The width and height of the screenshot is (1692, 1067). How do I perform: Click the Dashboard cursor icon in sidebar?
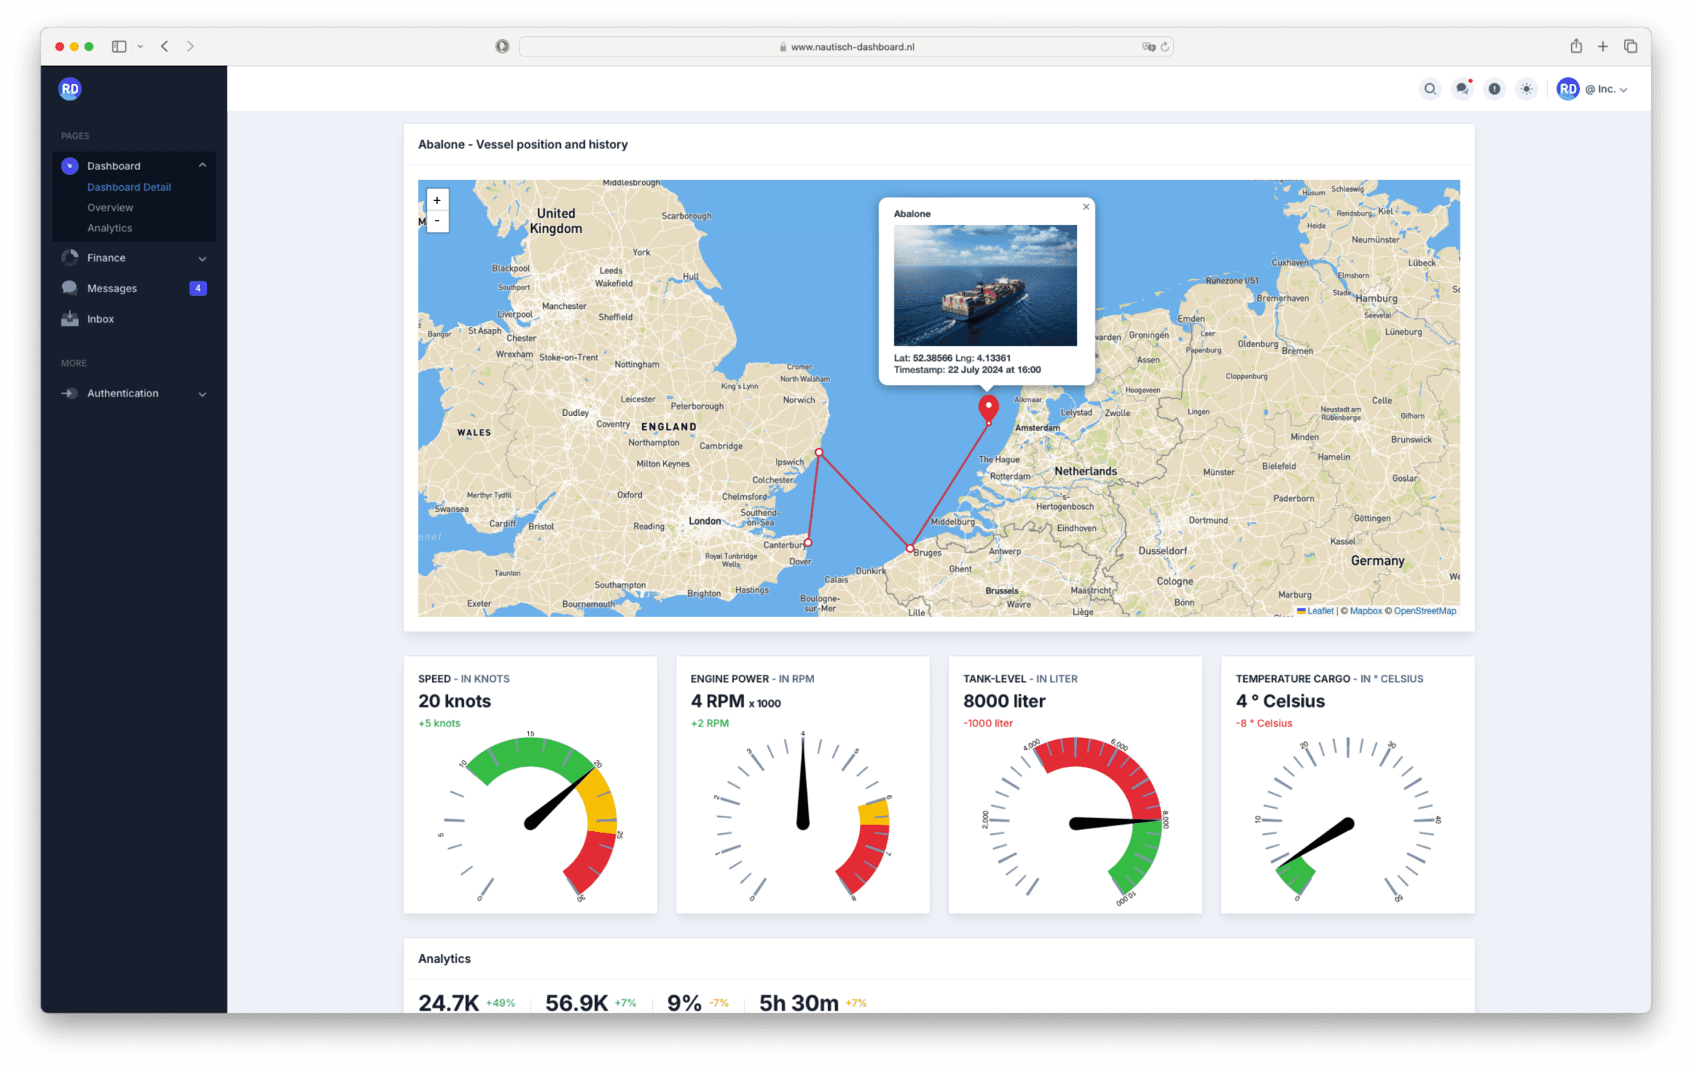click(x=69, y=166)
